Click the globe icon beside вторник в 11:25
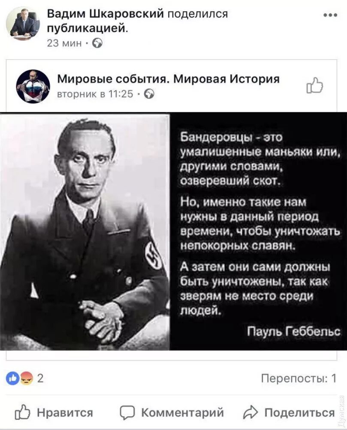 coord(149,94)
